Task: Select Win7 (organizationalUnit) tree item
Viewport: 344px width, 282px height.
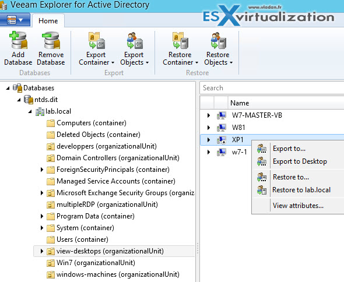Action: pos(96,263)
